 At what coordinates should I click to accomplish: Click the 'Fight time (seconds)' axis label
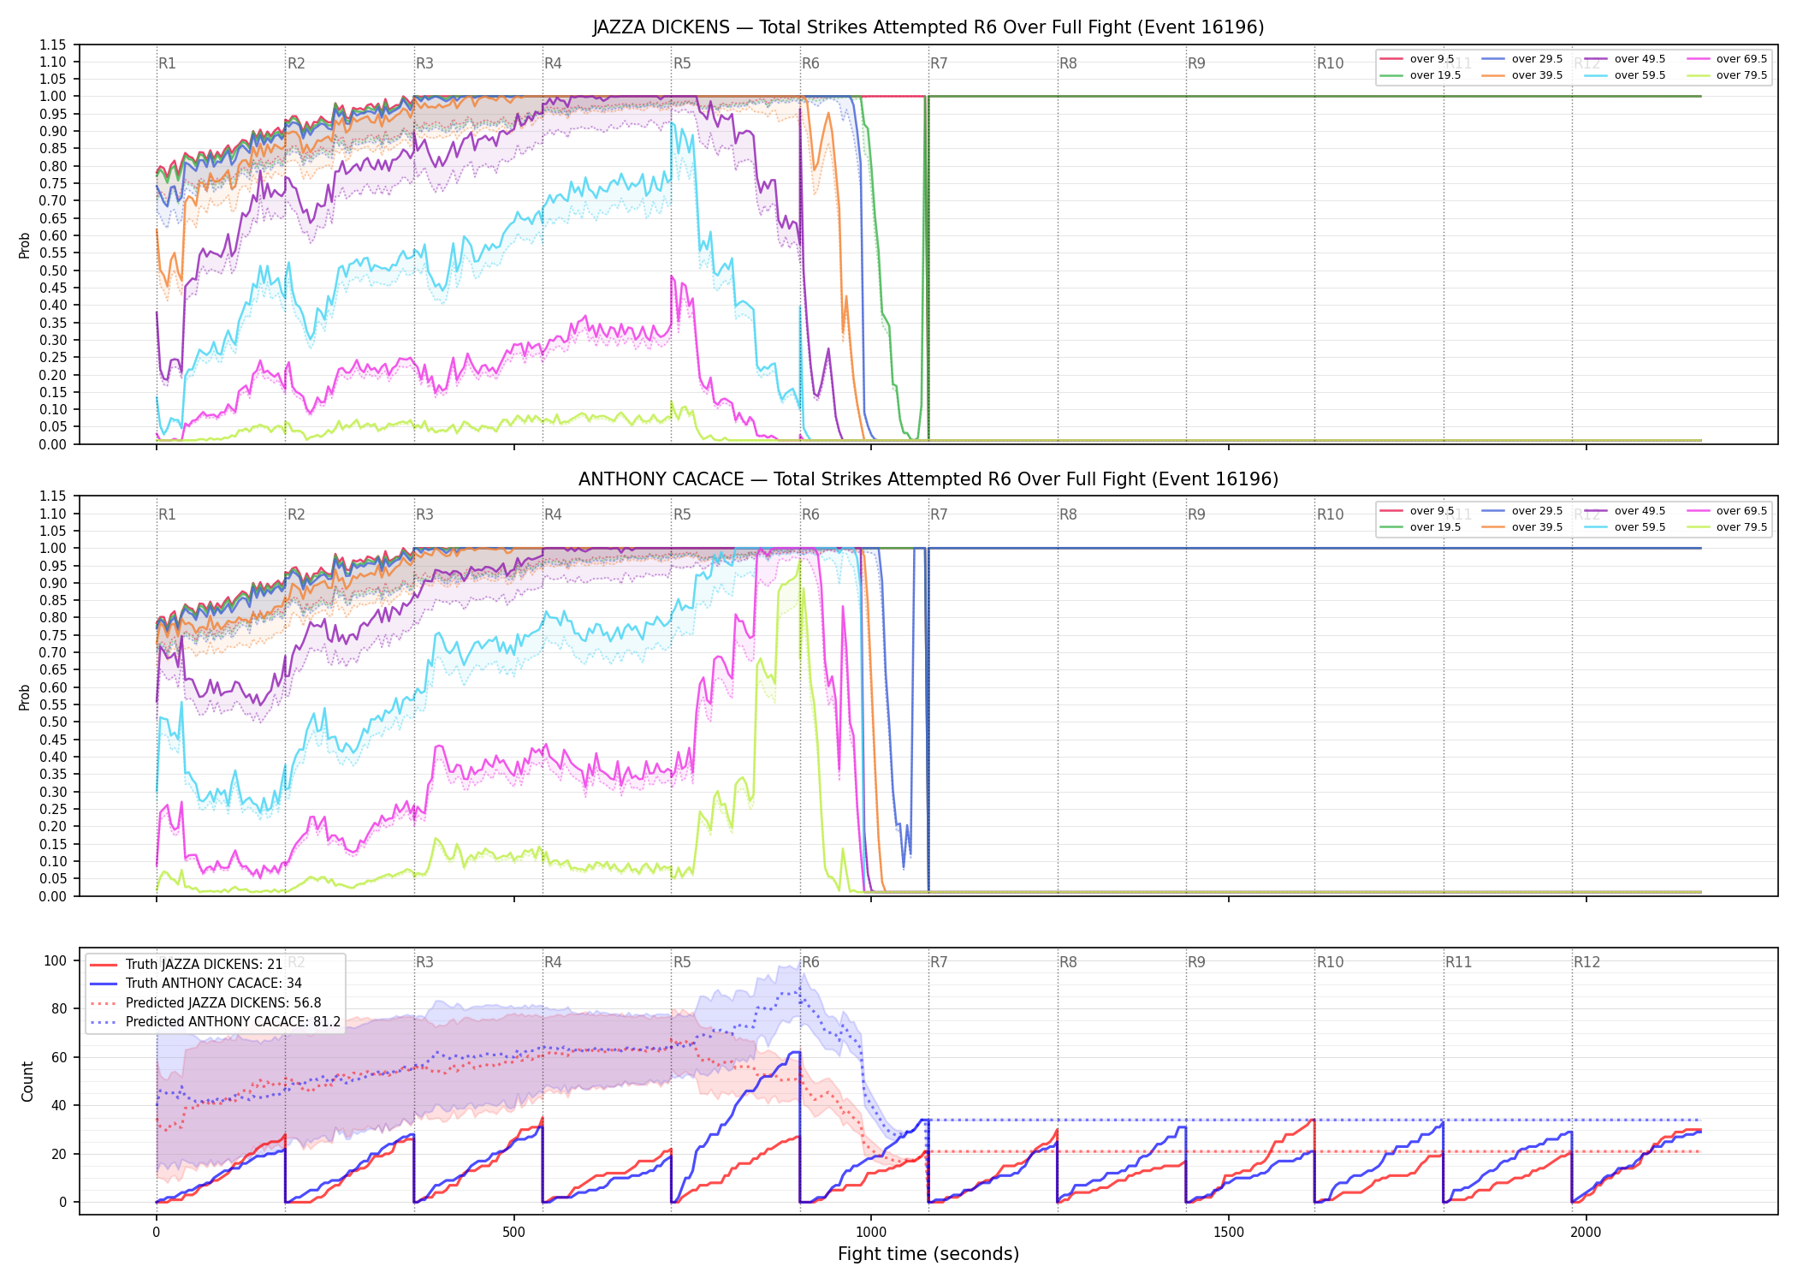pos(928,1254)
